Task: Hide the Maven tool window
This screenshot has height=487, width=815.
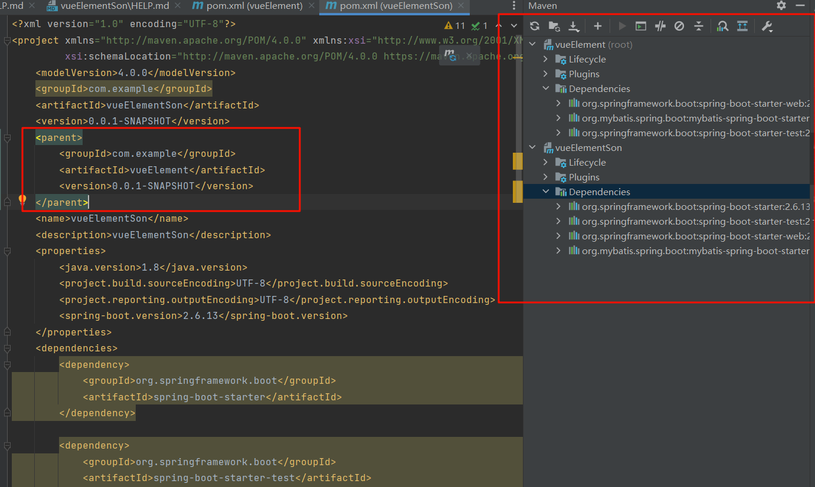Action: coord(800,5)
